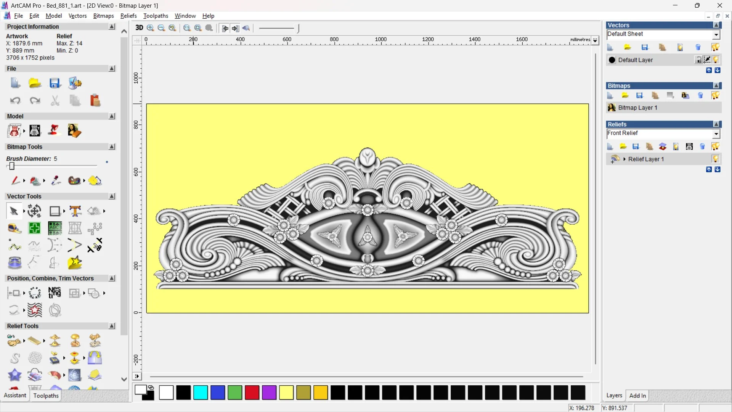This screenshot has height=412, width=732.
Task: Switch to the Toolpaths tab
Action: [x=46, y=396]
